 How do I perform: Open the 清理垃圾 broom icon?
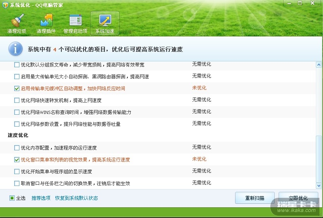pos(17,20)
